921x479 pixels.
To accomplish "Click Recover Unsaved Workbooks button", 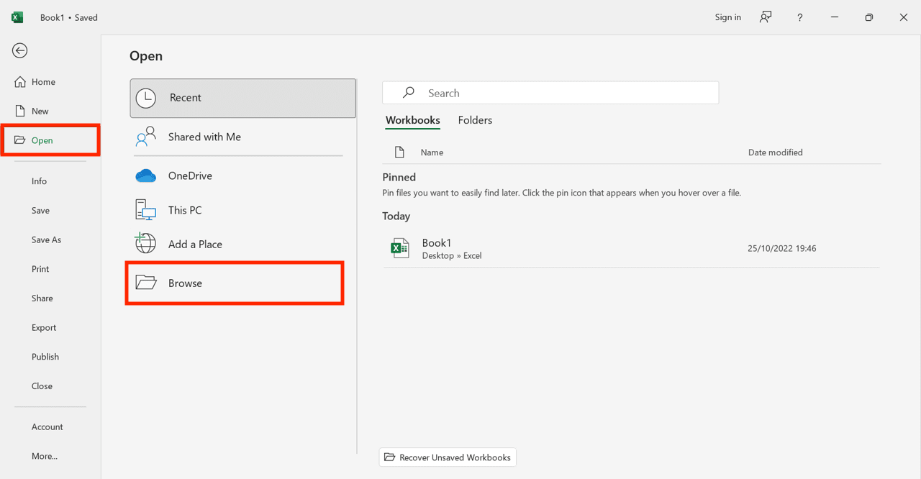I will 448,457.
